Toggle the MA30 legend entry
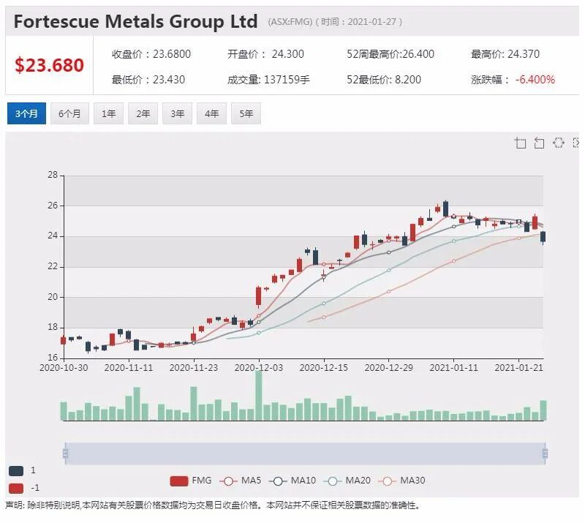This screenshot has height=523, width=585. (x=401, y=481)
